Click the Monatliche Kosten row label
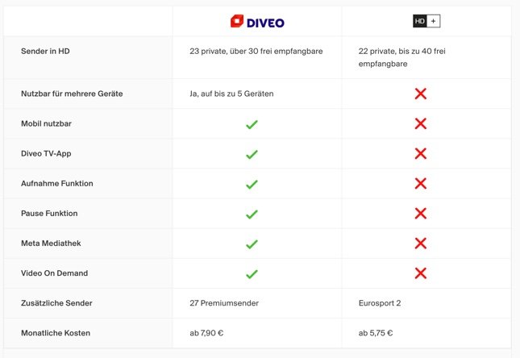Image resolution: width=520 pixels, height=358 pixels. [x=56, y=333]
